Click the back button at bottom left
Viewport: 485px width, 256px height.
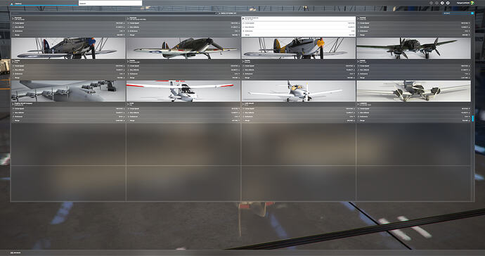[16, 252]
